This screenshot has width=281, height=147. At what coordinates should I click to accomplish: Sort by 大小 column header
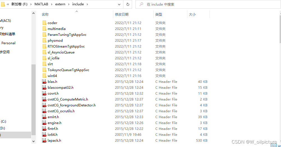[192, 15]
